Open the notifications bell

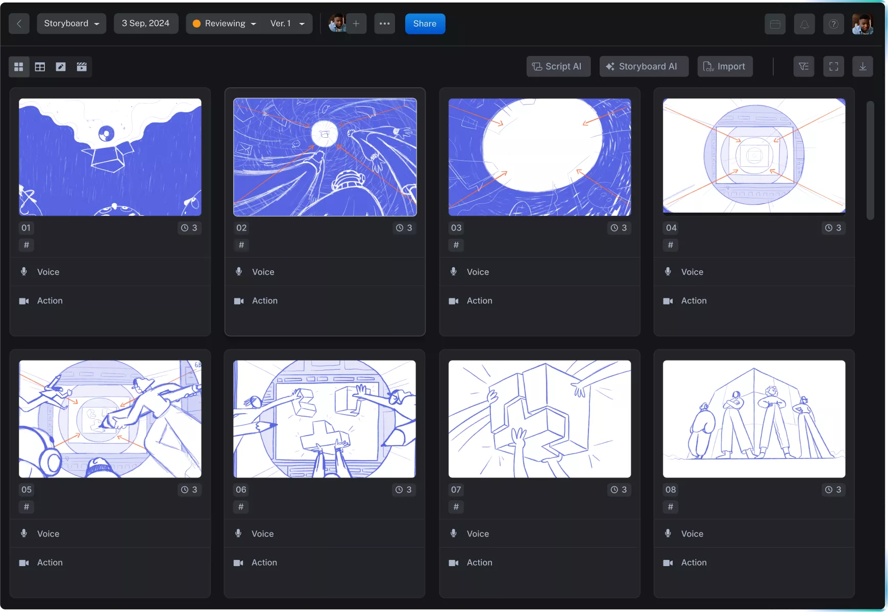click(804, 23)
